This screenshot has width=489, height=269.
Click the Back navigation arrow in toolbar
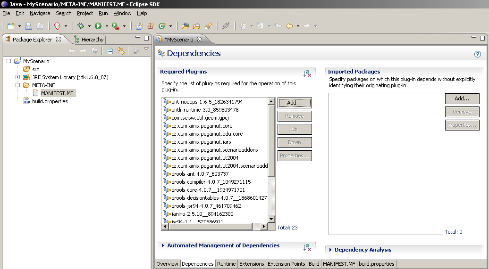289,26
